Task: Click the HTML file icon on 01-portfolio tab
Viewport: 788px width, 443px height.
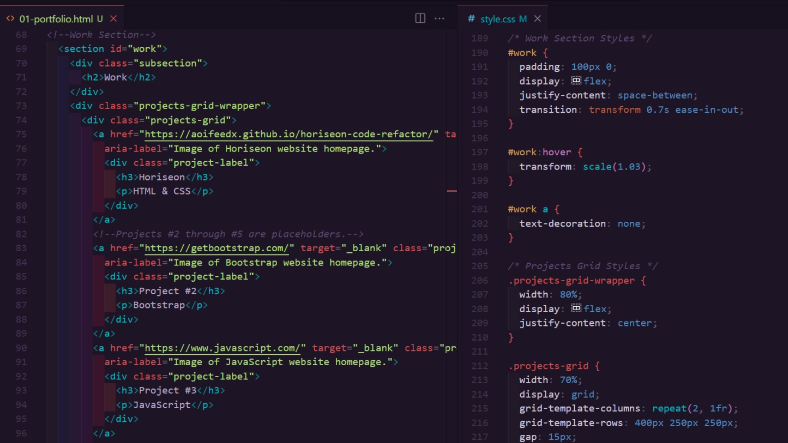Action: click(10, 19)
